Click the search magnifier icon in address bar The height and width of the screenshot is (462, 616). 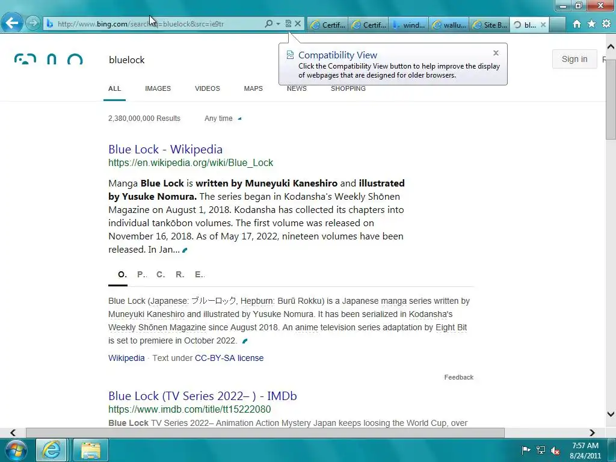coord(268,23)
